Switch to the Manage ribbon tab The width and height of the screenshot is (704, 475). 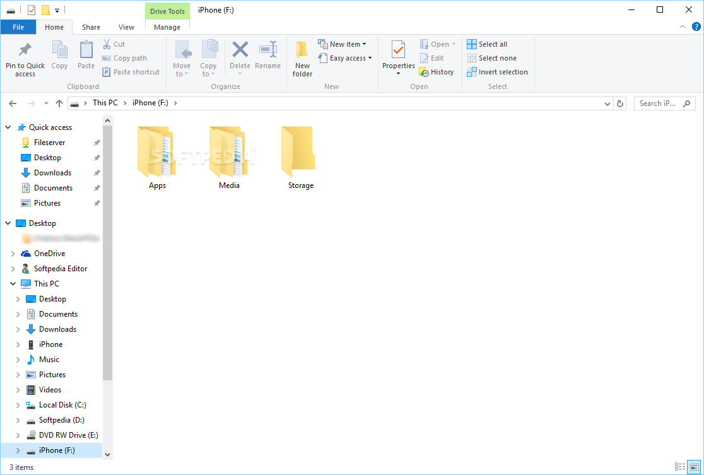[167, 27]
